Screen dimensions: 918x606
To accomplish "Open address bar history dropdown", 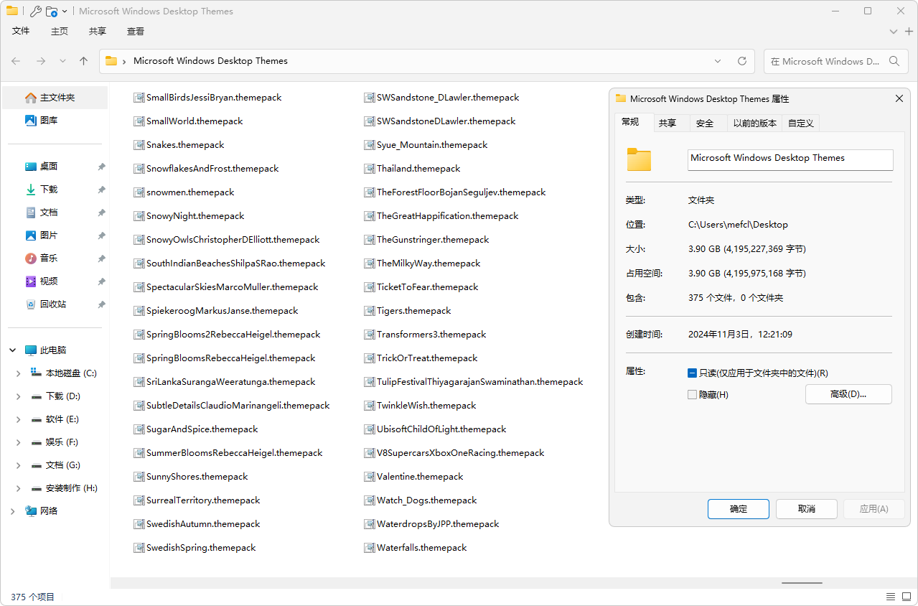I will click(718, 61).
